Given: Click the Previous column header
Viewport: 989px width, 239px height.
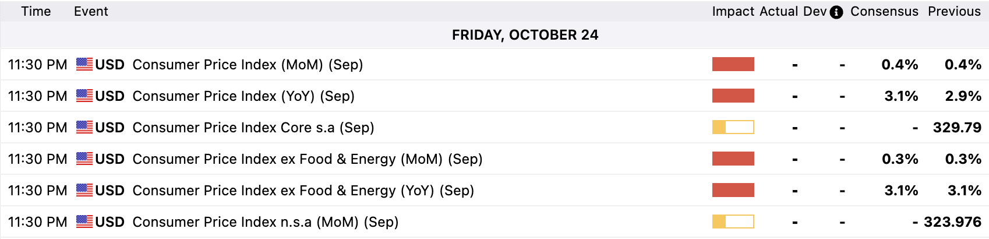Looking at the screenshot, I should pyautogui.click(x=954, y=12).
